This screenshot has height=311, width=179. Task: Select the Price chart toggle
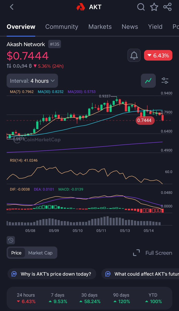[16, 253]
